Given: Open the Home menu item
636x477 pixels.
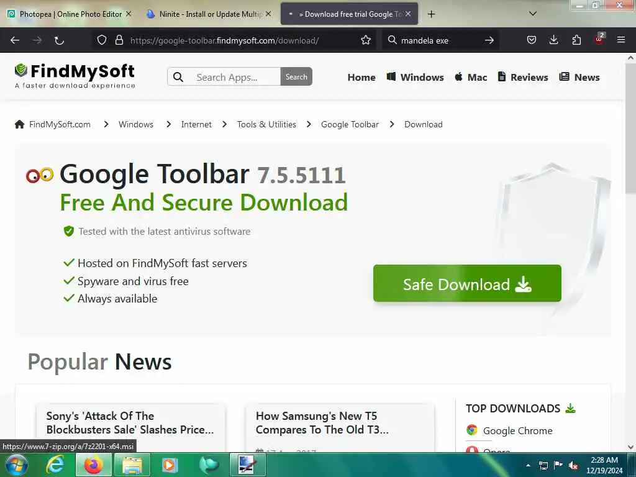Looking at the screenshot, I should [361, 77].
